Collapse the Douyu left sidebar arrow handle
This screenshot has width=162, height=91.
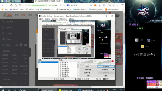[x=29, y=52]
